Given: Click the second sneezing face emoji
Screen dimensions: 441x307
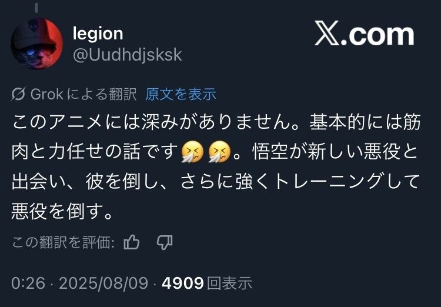Looking at the screenshot, I should tap(219, 152).
